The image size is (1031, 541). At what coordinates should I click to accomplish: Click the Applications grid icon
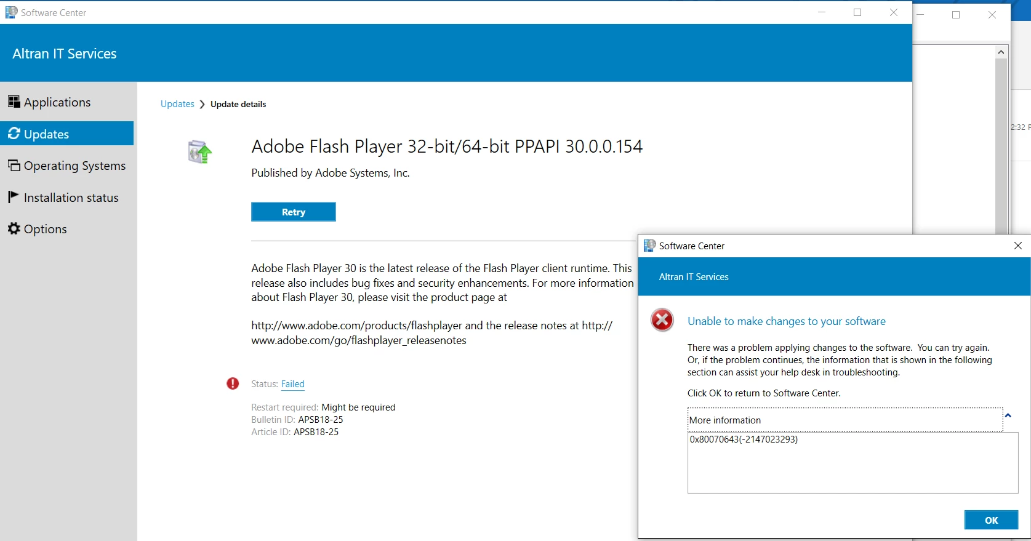point(14,102)
